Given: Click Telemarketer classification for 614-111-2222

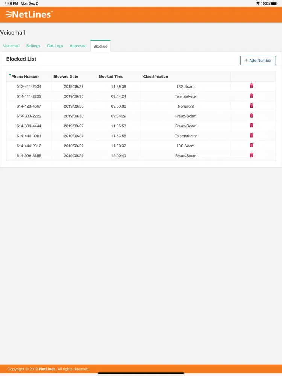Looking at the screenshot, I should click(x=186, y=96).
